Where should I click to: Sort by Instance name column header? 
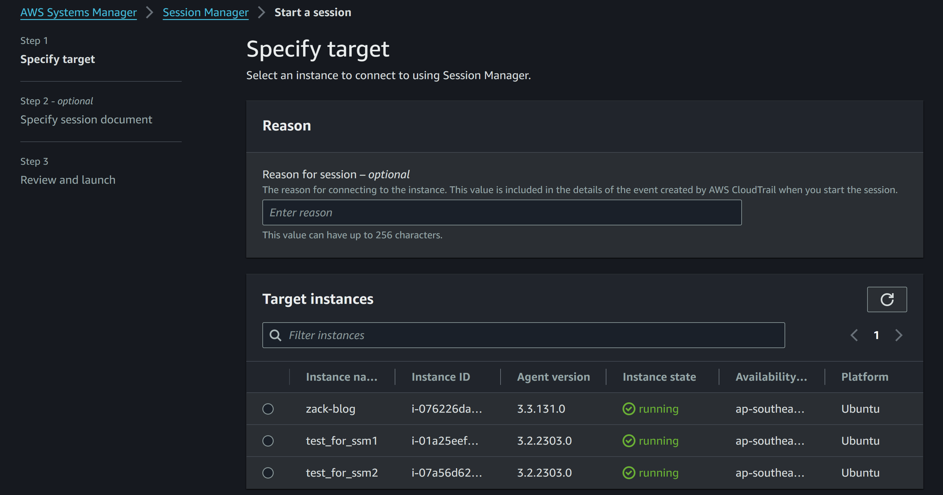pyautogui.click(x=341, y=377)
